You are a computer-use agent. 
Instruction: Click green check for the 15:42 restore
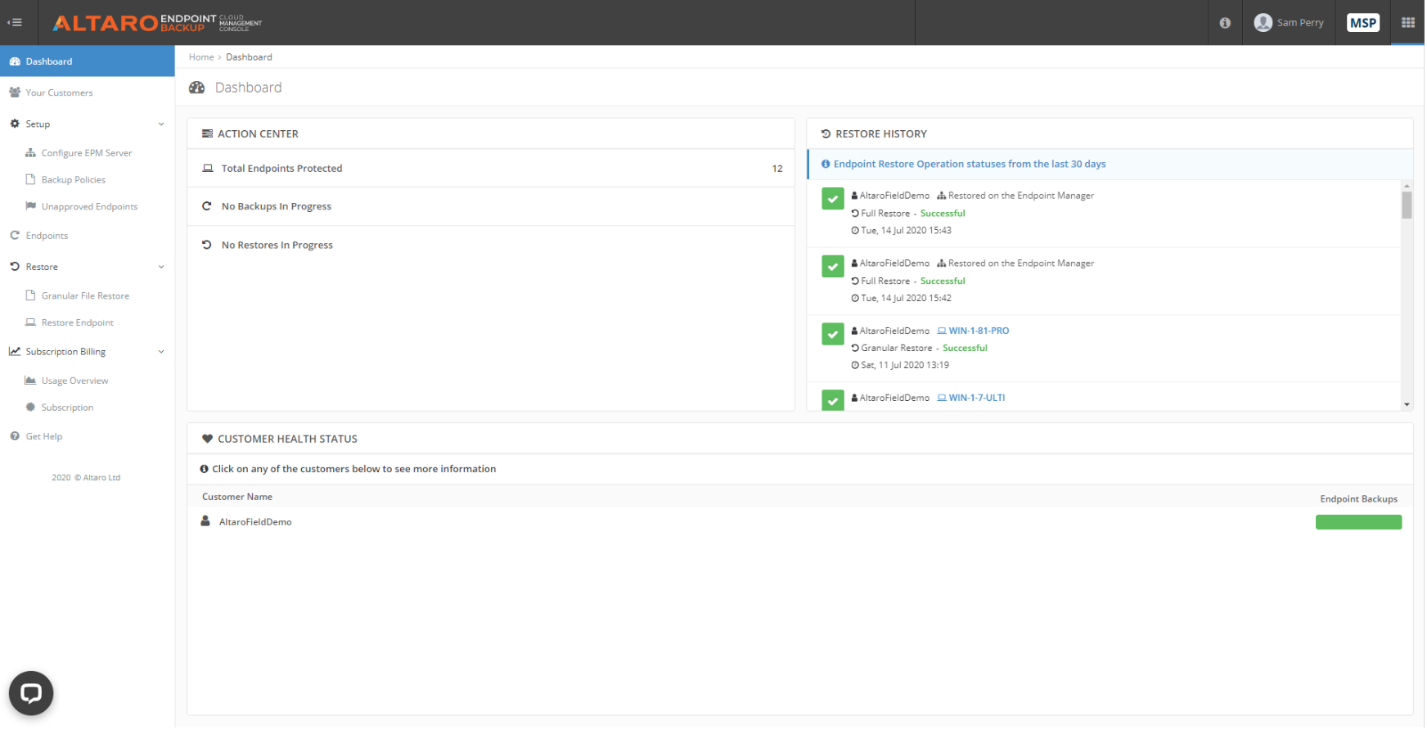833,267
